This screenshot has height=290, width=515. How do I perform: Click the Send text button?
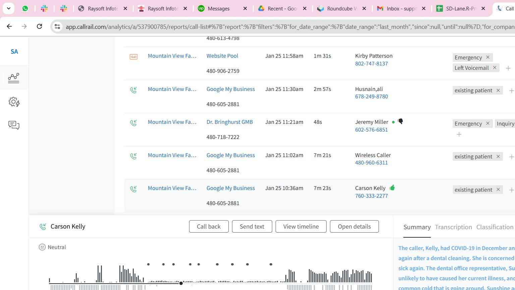pos(252,227)
